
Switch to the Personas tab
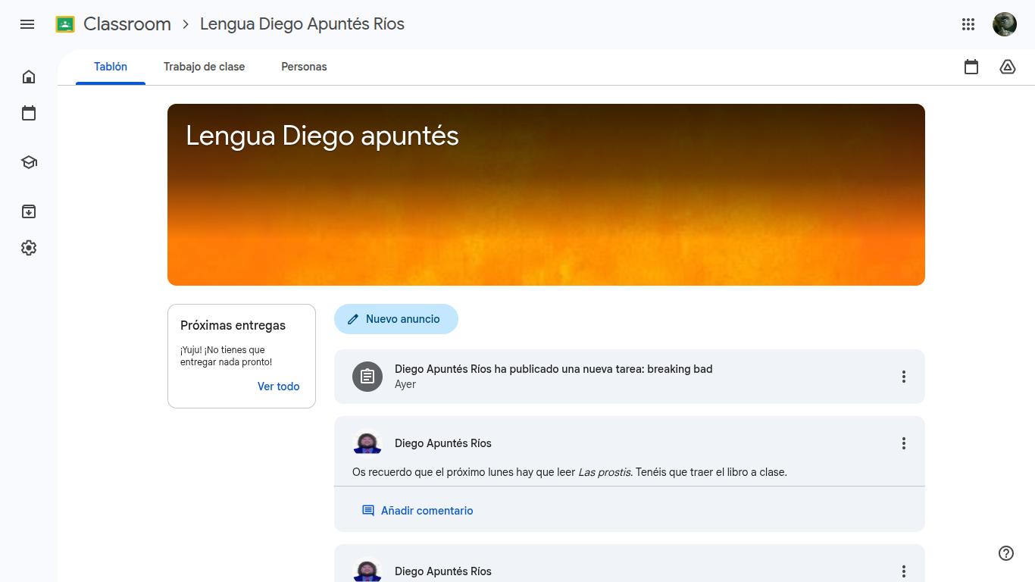(304, 67)
